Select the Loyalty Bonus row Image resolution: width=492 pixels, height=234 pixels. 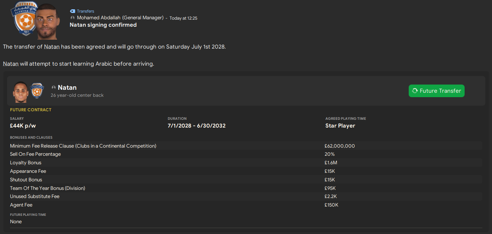click(x=26, y=163)
